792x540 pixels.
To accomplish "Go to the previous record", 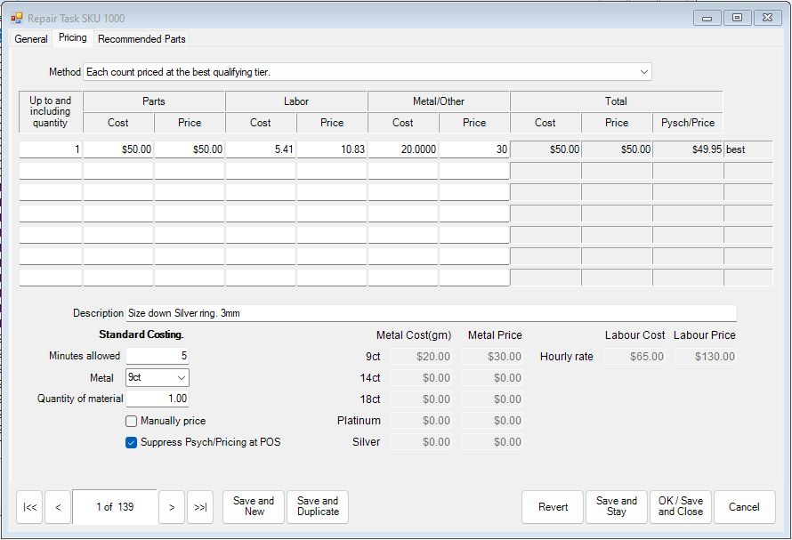I will click(57, 507).
